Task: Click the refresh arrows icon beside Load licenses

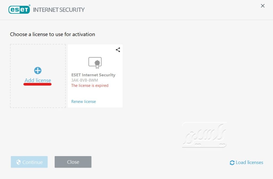Action: (x=232, y=163)
